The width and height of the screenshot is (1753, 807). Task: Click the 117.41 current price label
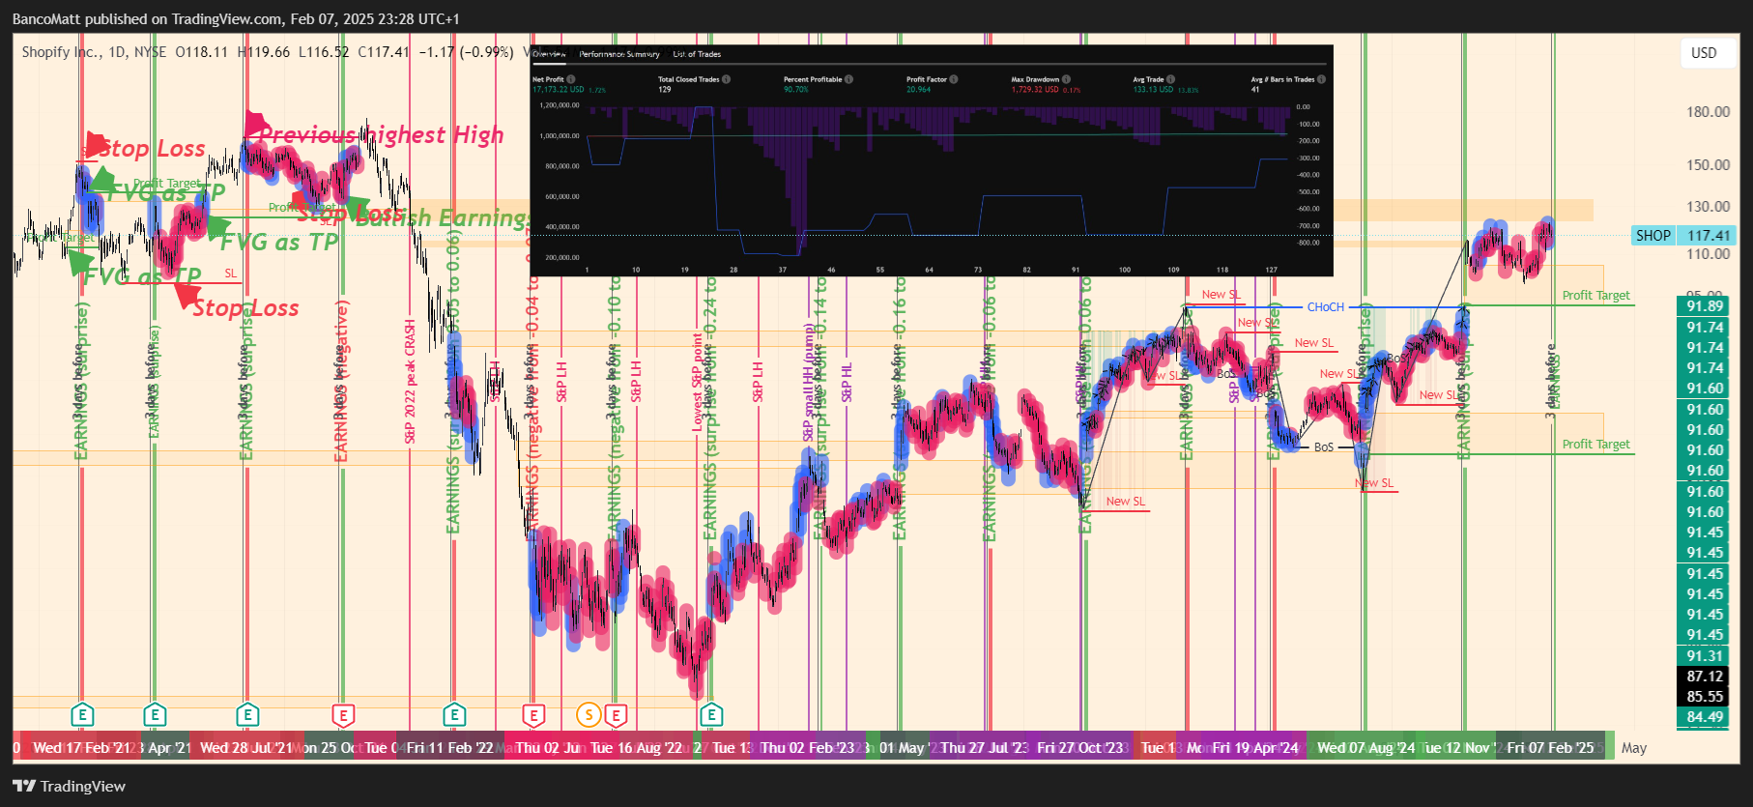(1708, 235)
